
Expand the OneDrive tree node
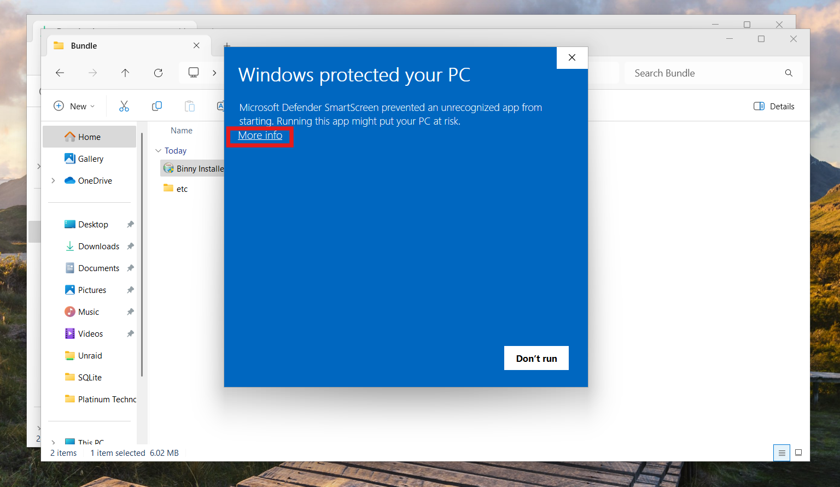pos(53,180)
